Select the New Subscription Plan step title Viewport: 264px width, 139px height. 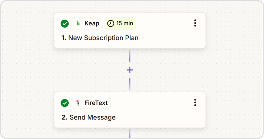click(x=103, y=38)
